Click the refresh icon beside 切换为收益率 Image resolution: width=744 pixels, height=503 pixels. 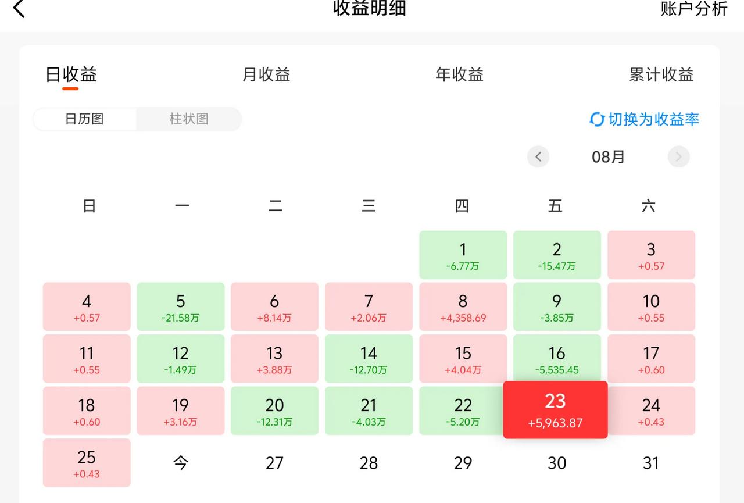597,119
